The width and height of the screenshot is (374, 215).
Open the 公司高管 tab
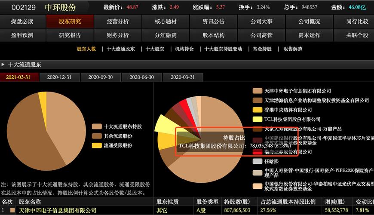[x=261, y=35]
